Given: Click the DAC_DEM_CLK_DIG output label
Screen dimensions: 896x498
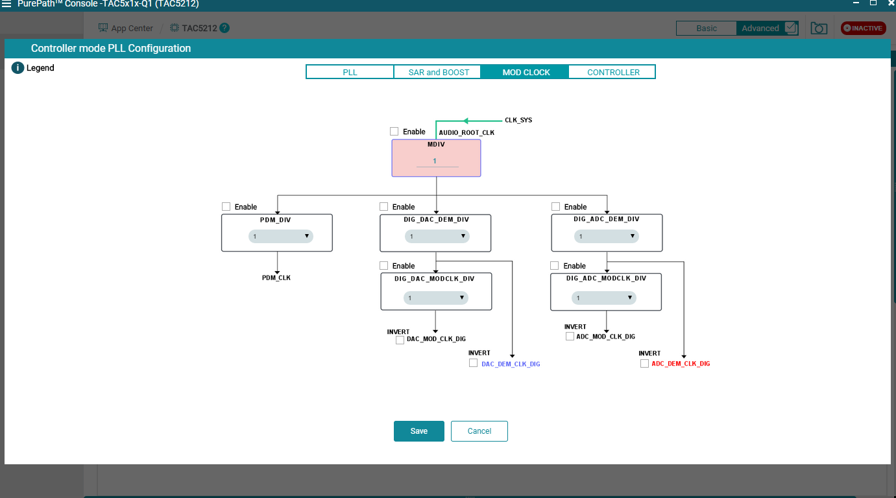Looking at the screenshot, I should click(511, 364).
